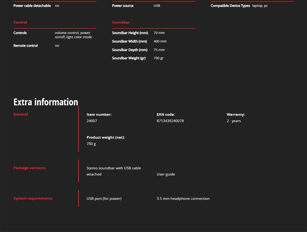The image size is (307, 232).
Task: Click the EAN code number 8713439240078
Action: (x=170, y=121)
